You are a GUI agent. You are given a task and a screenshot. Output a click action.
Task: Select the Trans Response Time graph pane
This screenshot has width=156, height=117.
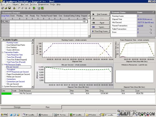[x=134, y=51]
